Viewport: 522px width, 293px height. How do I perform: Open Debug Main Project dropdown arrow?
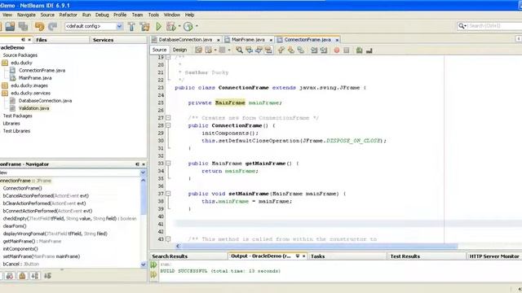[x=179, y=26]
